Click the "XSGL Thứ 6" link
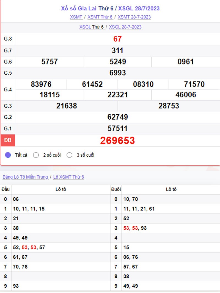 tap(92, 27)
